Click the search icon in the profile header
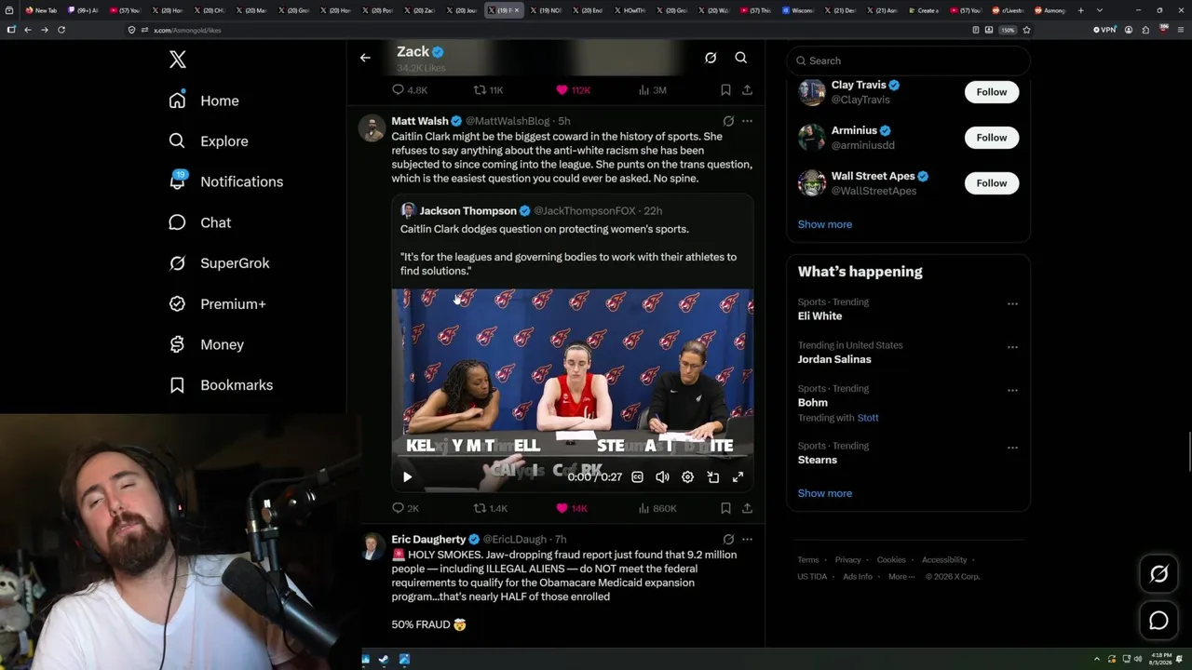This screenshot has width=1192, height=670. (x=741, y=58)
